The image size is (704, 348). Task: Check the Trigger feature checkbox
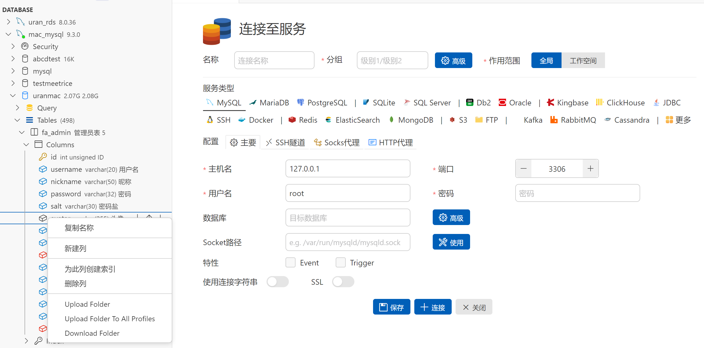coord(340,263)
